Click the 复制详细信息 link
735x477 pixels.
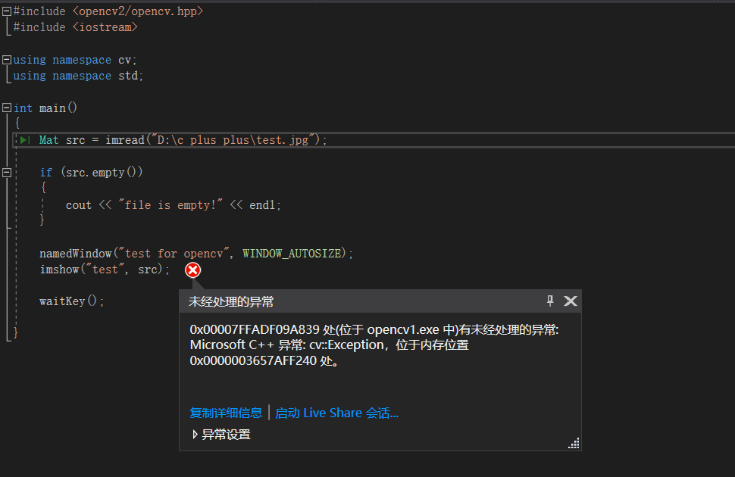226,413
